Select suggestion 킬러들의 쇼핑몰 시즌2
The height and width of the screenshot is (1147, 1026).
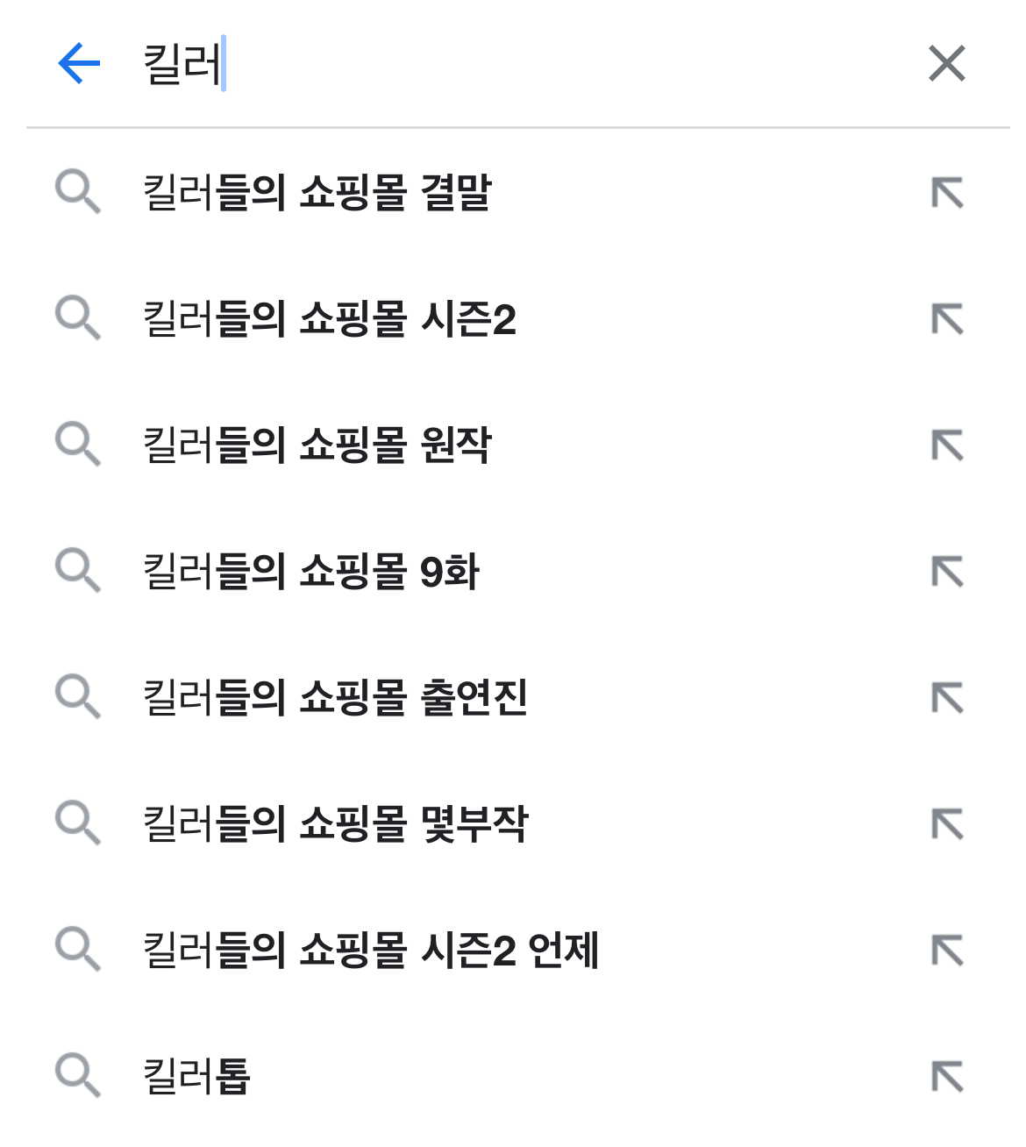329,318
